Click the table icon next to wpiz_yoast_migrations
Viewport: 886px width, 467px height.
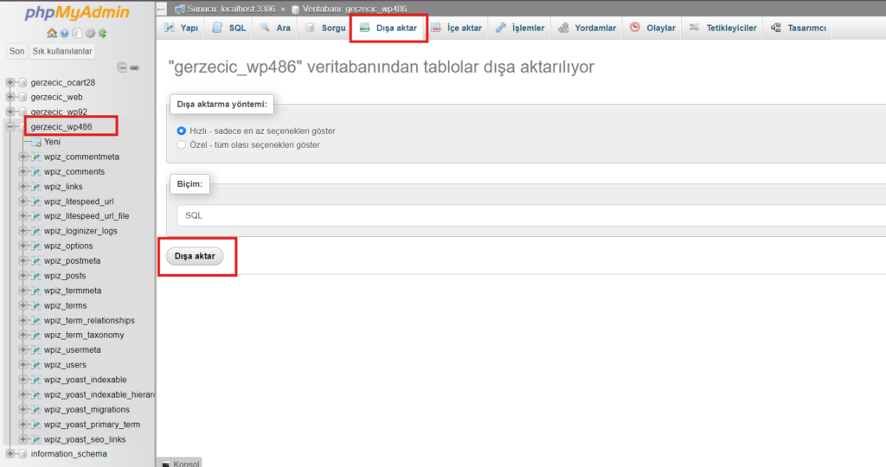click(36, 409)
